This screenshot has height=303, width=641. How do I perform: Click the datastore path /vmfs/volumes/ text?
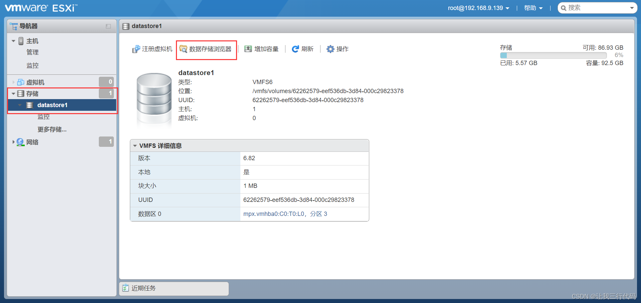(328, 91)
